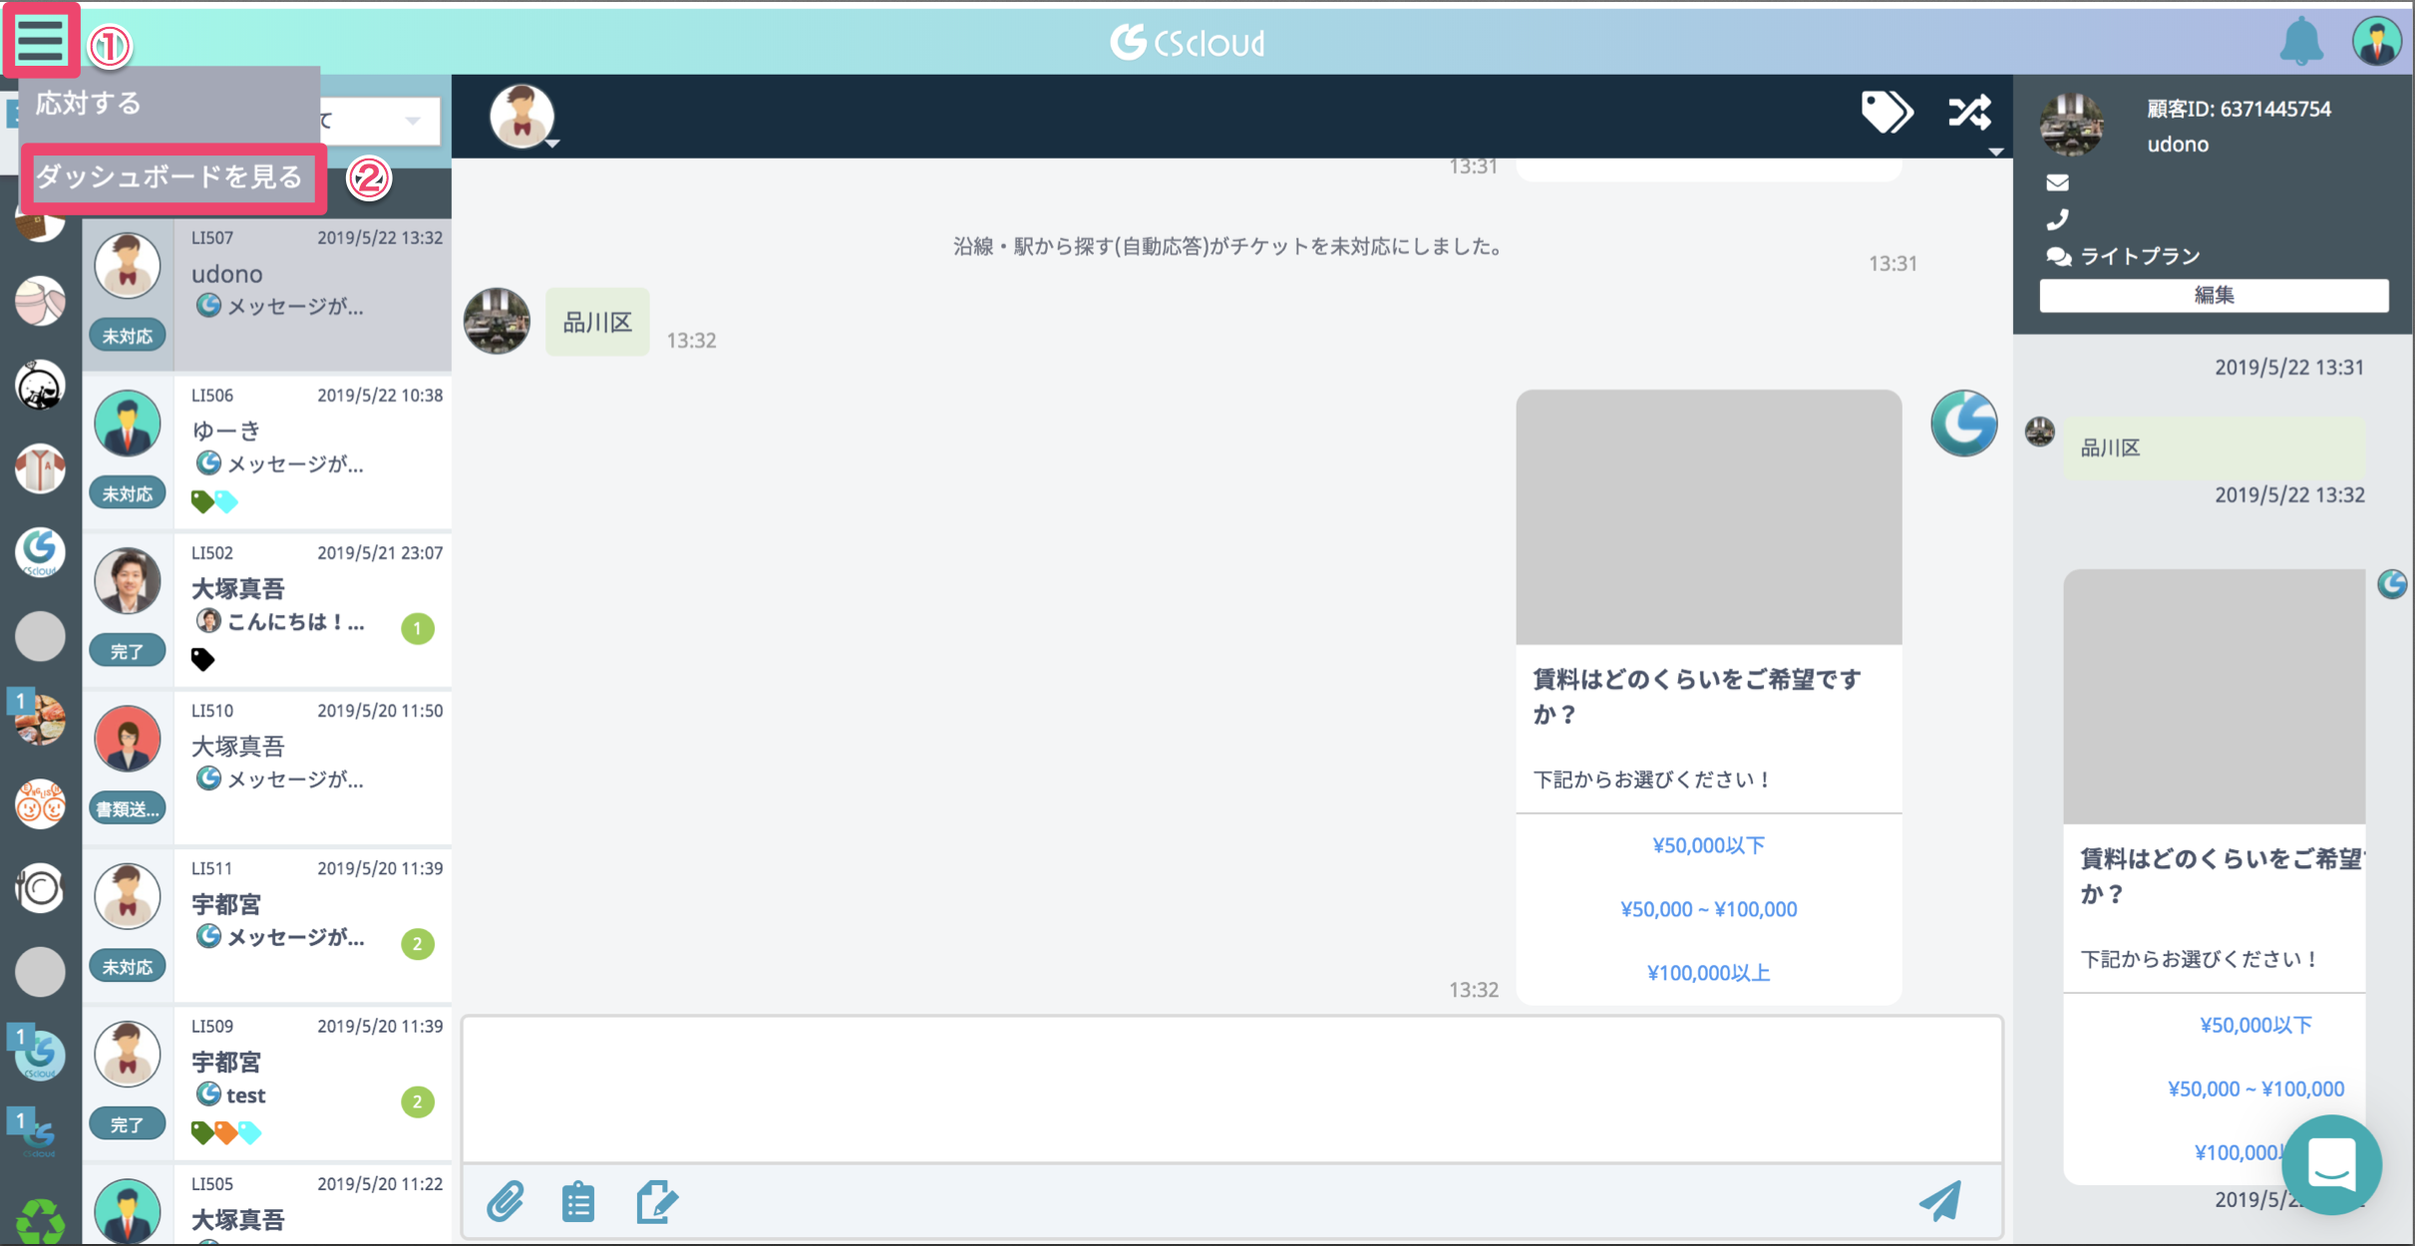Click customer avatar next to 品川区 message
The width and height of the screenshot is (2415, 1246).
pyautogui.click(x=497, y=321)
